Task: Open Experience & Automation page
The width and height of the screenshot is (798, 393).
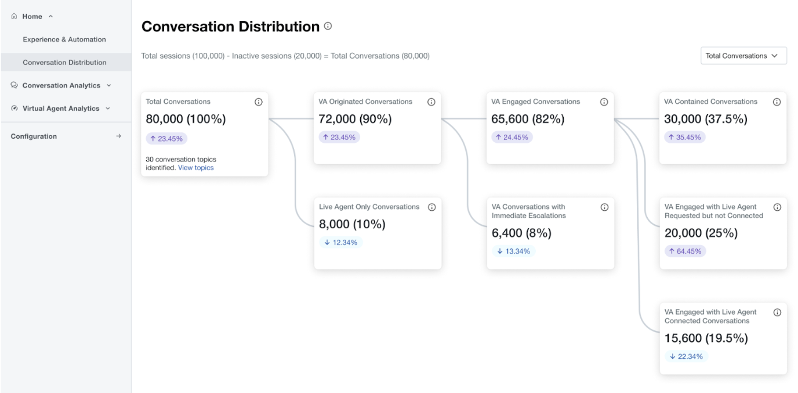Action: pos(64,39)
